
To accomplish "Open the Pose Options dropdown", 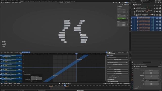I will 127,5.
